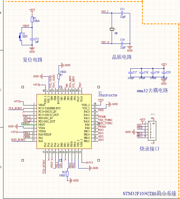Click the yellow U7 STM32 chip body
Viewport: 180px width, 199px height.
pyautogui.click(x=64, y=122)
